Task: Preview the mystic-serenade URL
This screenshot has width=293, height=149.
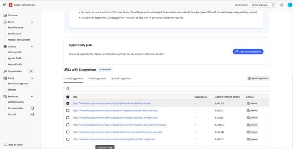Action: point(252,132)
